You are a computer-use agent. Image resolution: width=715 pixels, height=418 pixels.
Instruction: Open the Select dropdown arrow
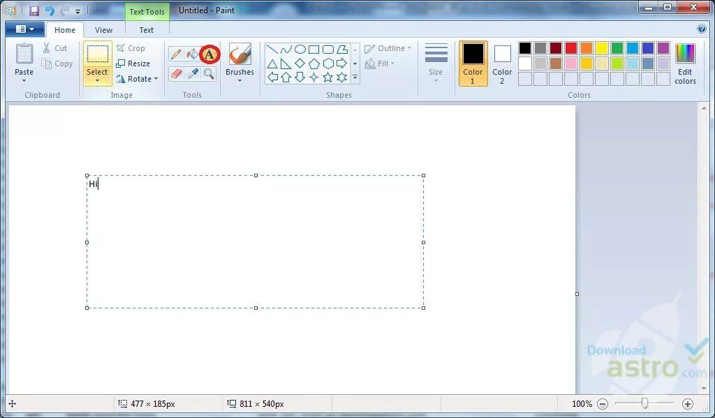pyautogui.click(x=97, y=81)
